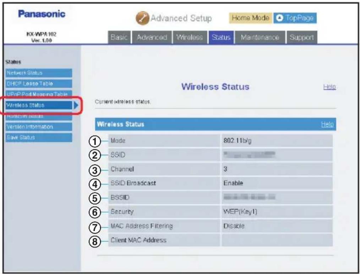Click the blurred SSID value cell

point(277,155)
